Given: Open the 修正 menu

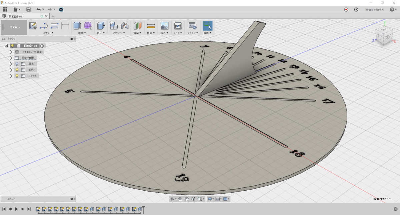Looking at the screenshot, I should (101, 33).
